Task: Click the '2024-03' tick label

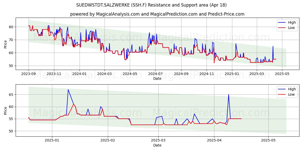Action: [x=105, y=74]
